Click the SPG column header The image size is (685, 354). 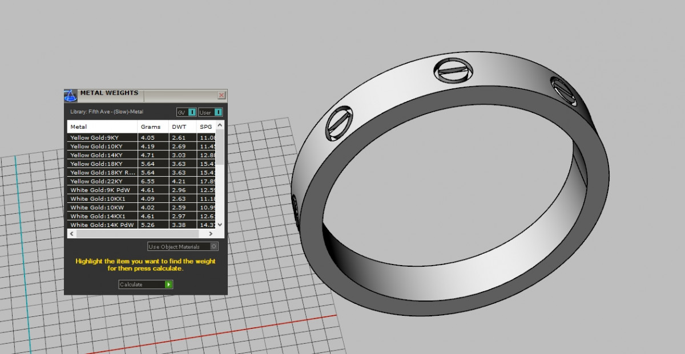pos(206,127)
